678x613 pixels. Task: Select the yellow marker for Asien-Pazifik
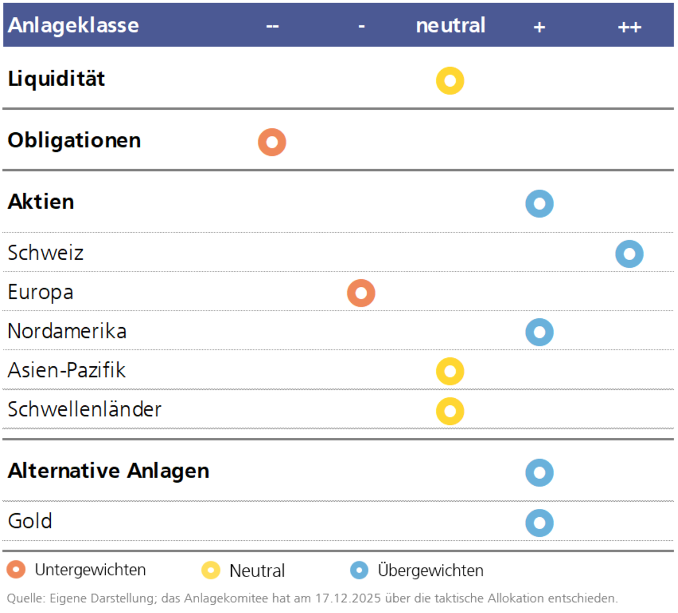(450, 371)
